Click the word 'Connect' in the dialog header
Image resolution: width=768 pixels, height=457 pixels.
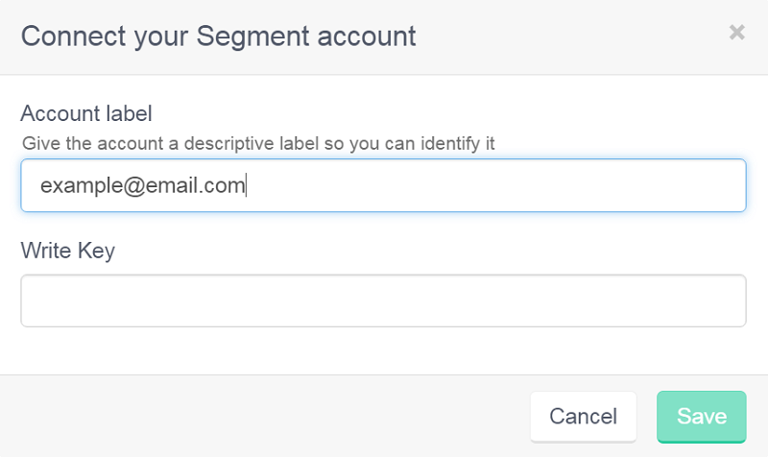tap(74, 36)
